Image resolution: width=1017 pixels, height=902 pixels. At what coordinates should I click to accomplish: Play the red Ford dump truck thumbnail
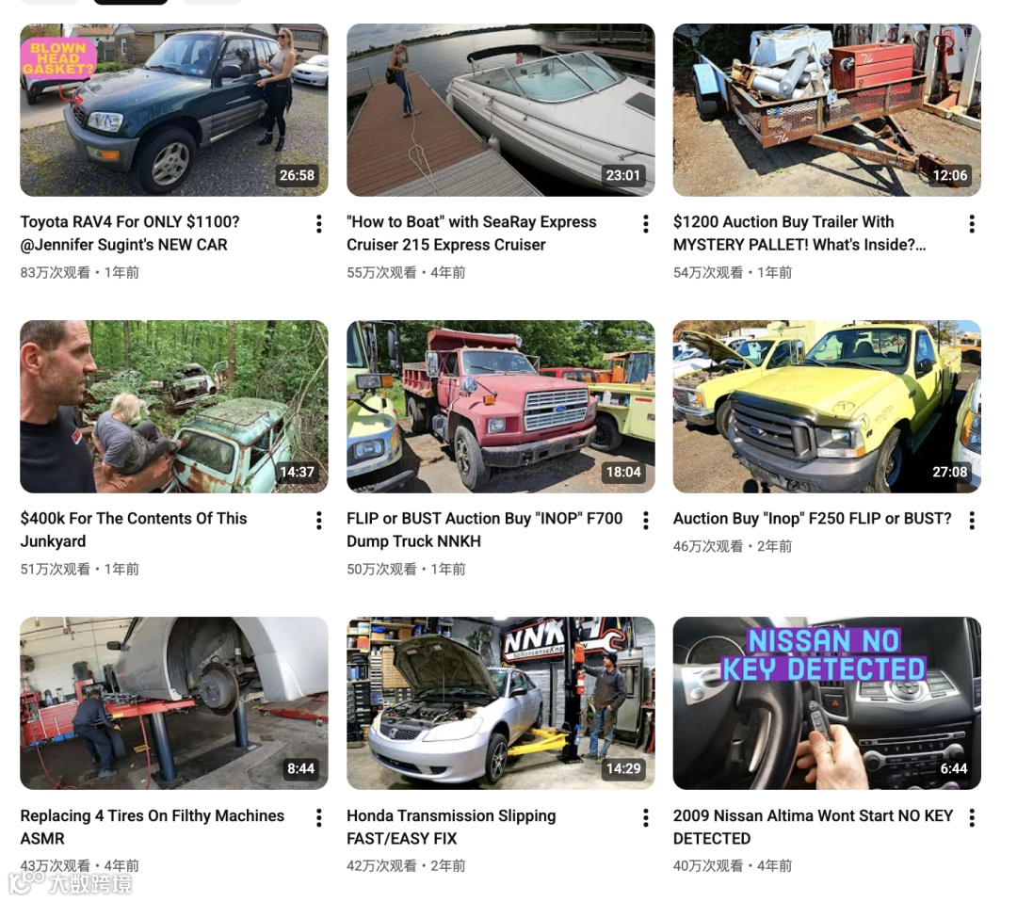pyautogui.click(x=501, y=407)
